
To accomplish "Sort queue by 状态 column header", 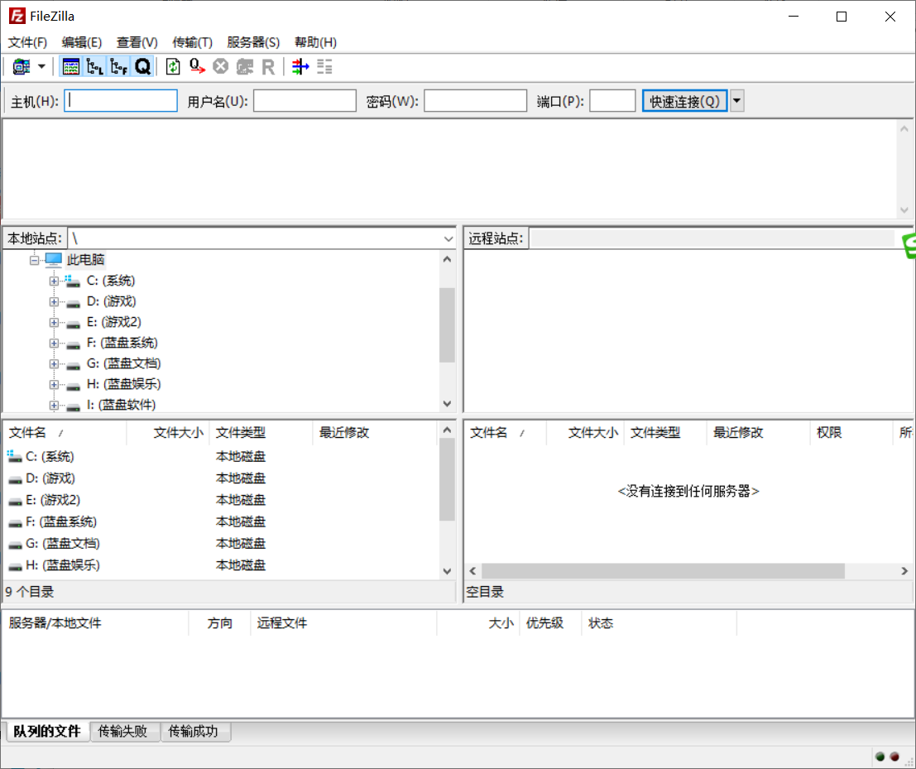I will point(659,623).
